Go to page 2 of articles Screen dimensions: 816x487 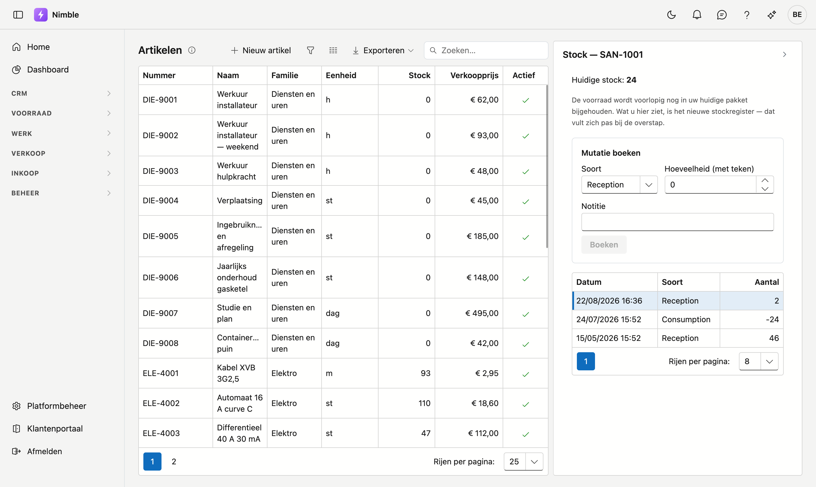pyautogui.click(x=174, y=462)
